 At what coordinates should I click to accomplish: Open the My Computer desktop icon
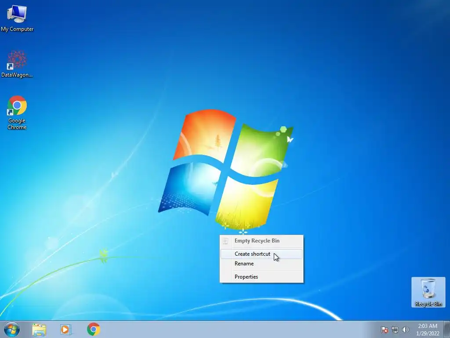[17, 18]
